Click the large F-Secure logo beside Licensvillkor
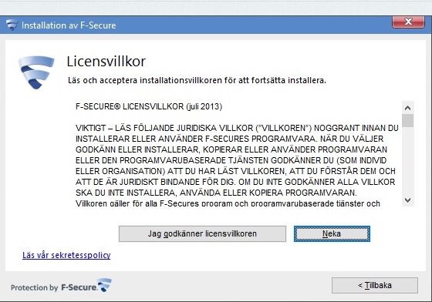Image resolution: width=432 pixels, height=302 pixels. 35,72
